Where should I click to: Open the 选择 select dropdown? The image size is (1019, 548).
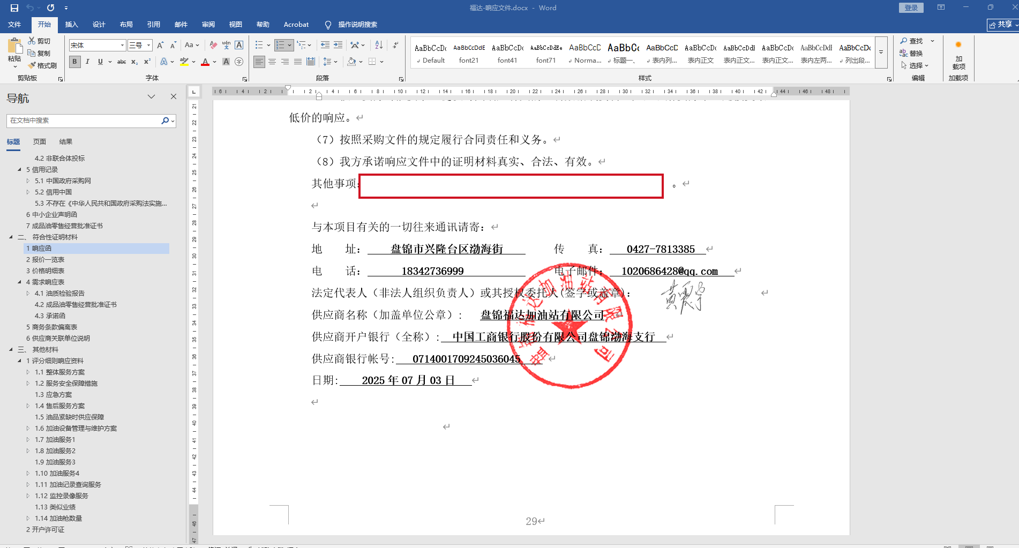915,65
